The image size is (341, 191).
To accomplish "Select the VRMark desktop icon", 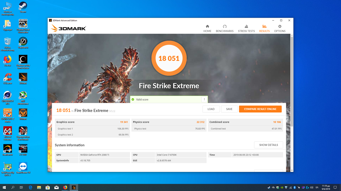I will pyautogui.click(x=23, y=114).
